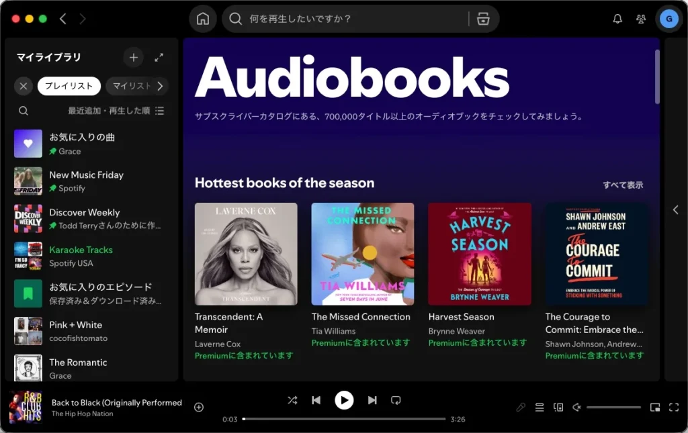The image size is (688, 433).
Task: Open the Discover Weekly playlist
Action: (x=91, y=219)
